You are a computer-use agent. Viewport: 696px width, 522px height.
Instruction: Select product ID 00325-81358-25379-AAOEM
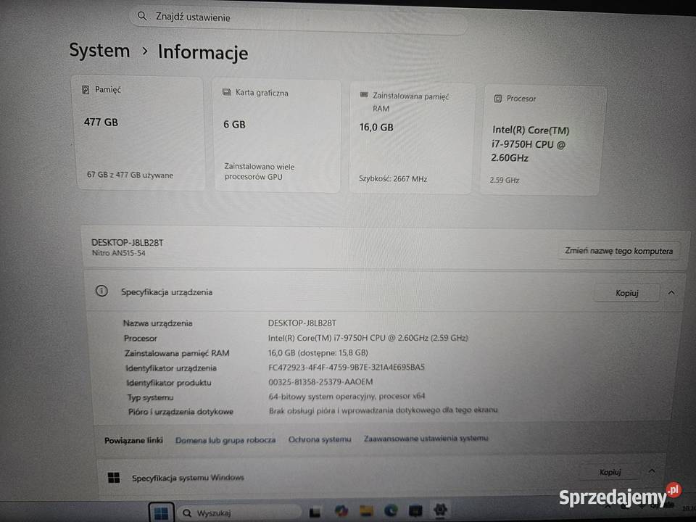click(320, 382)
